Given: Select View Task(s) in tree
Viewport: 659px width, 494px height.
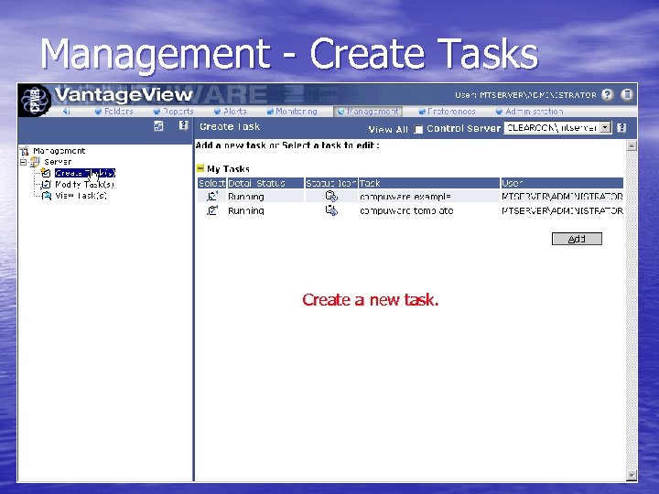Looking at the screenshot, I should (x=81, y=196).
